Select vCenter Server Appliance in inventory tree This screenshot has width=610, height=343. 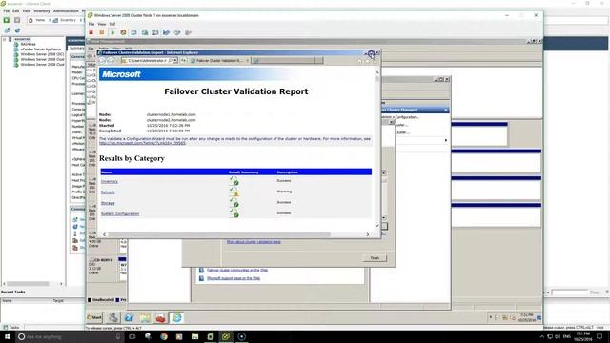[41, 50]
